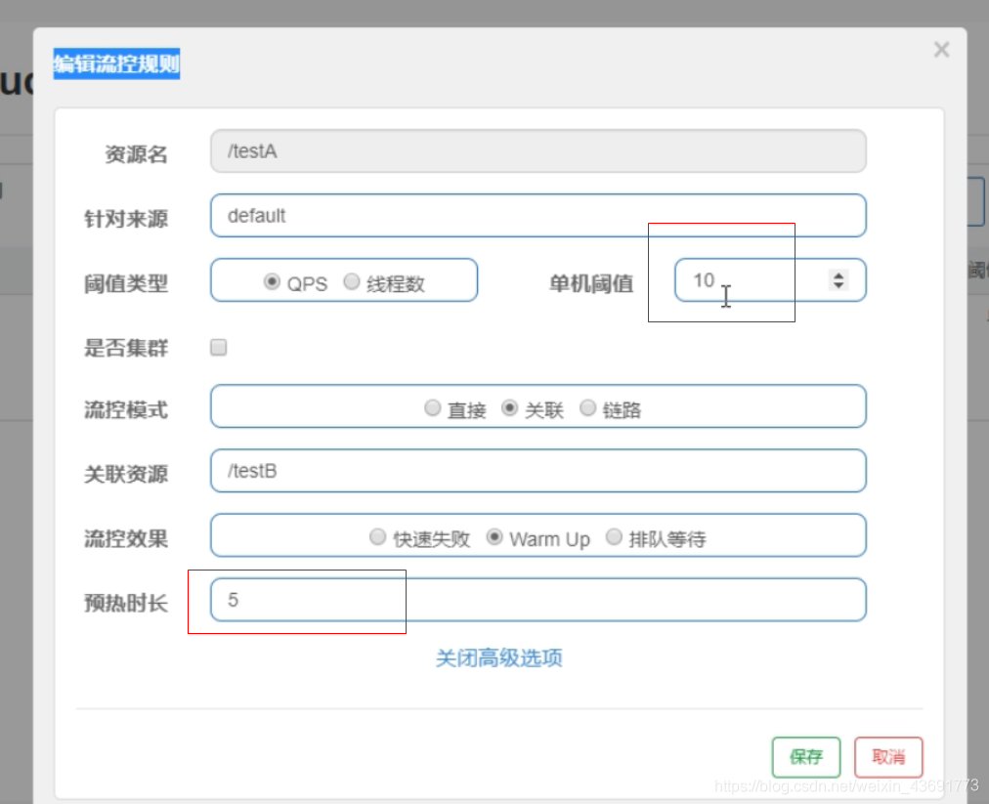Select the 直接 flow control mode
The height and width of the screenshot is (804, 989).
(x=432, y=408)
